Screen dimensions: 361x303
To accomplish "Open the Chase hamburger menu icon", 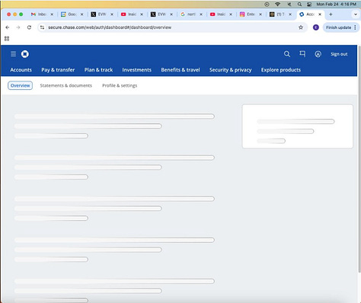I will point(14,54).
